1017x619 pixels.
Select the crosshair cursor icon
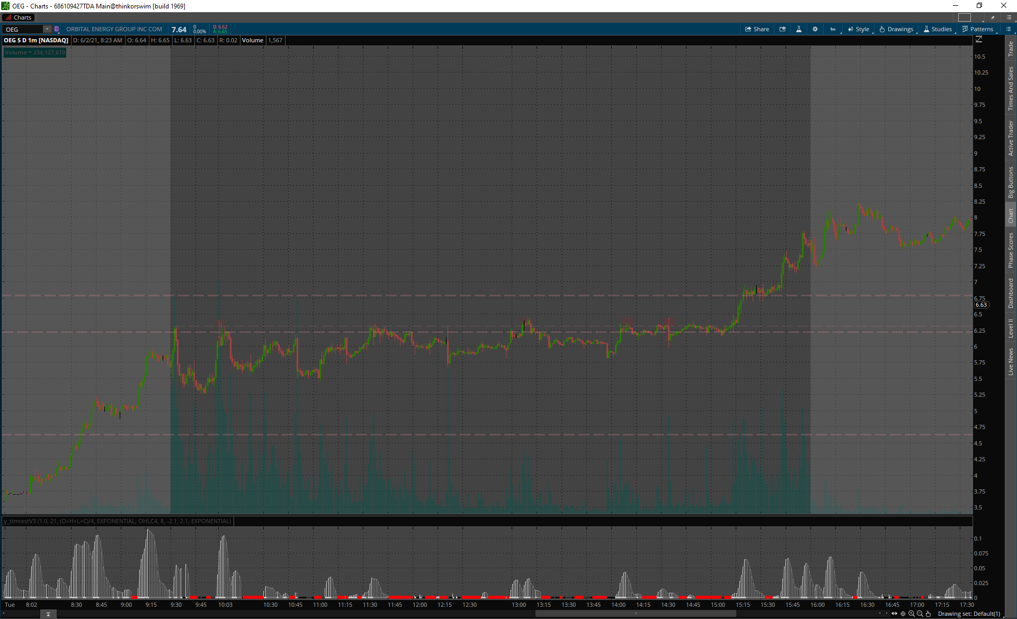903,614
